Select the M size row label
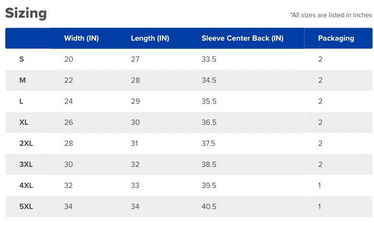Viewport: 374px width, 231px height. (x=23, y=80)
